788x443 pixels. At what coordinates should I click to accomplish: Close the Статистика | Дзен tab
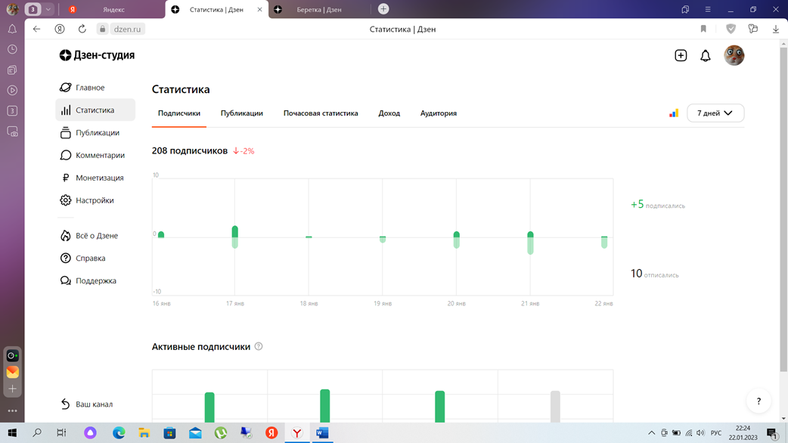coord(260,10)
